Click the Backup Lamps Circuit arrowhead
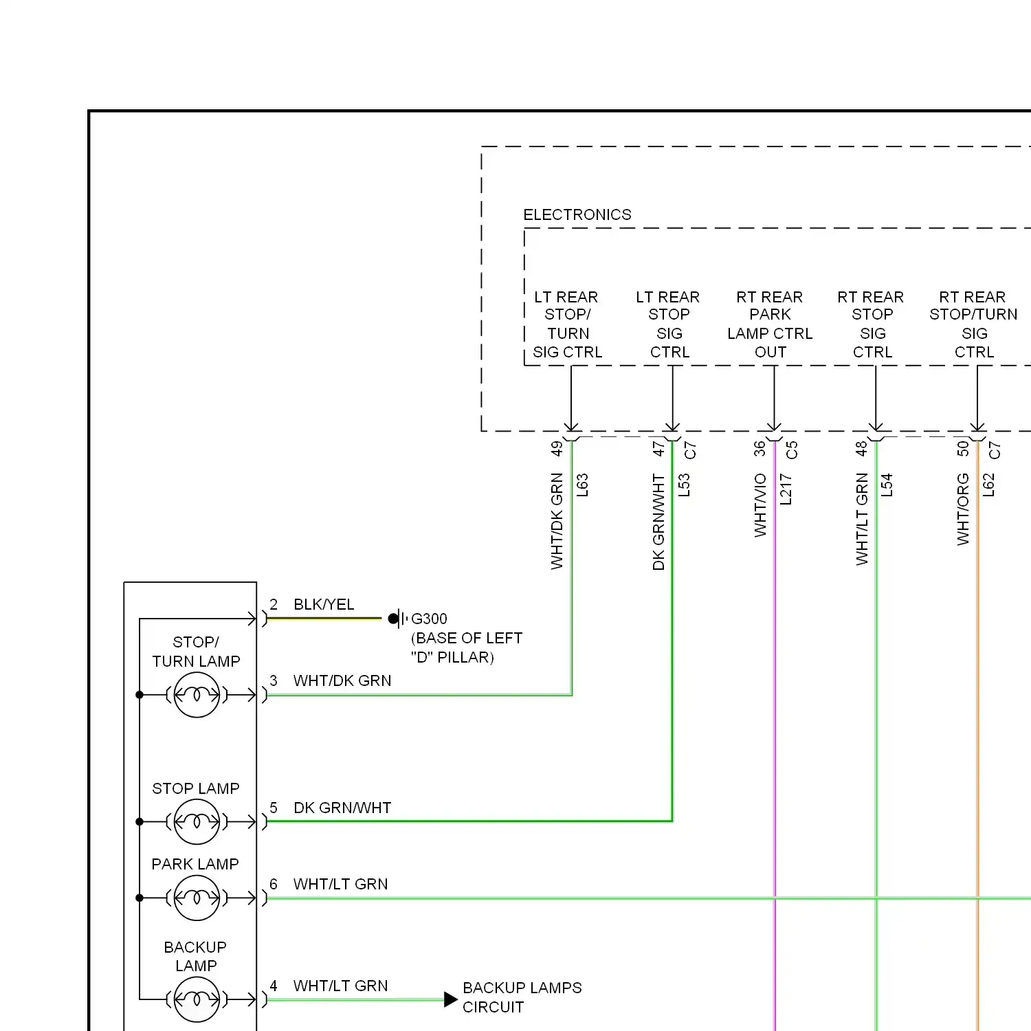The width and height of the screenshot is (1031, 1031). [451, 999]
